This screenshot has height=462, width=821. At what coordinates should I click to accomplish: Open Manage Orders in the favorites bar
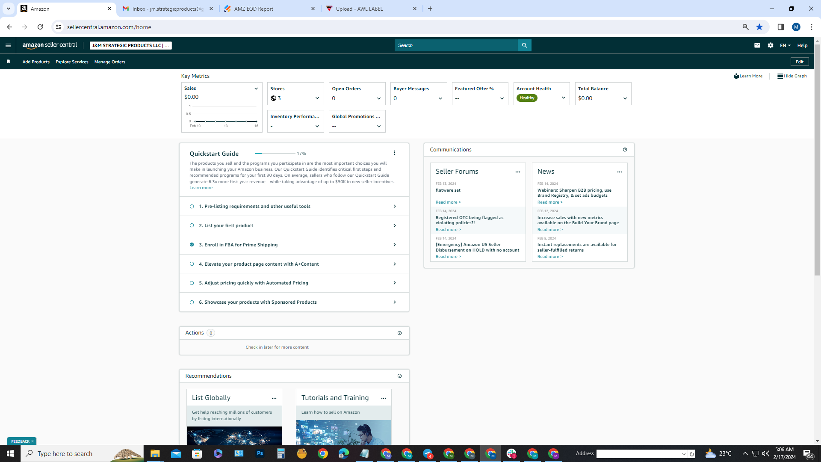pyautogui.click(x=110, y=62)
